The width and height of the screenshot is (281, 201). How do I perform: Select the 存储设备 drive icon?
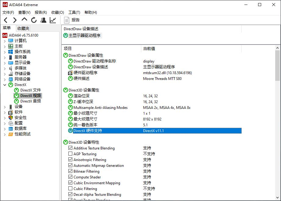tap(11, 74)
